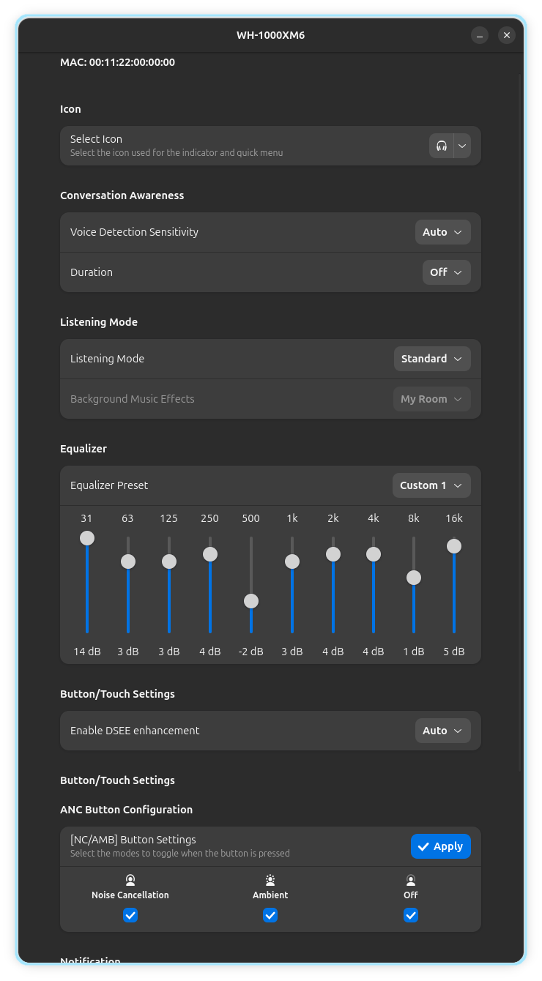Click the Off mode icon
Viewport: 542px width, 981px height.
[411, 880]
